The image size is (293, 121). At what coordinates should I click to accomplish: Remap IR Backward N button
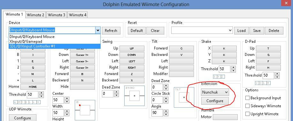click(82, 80)
